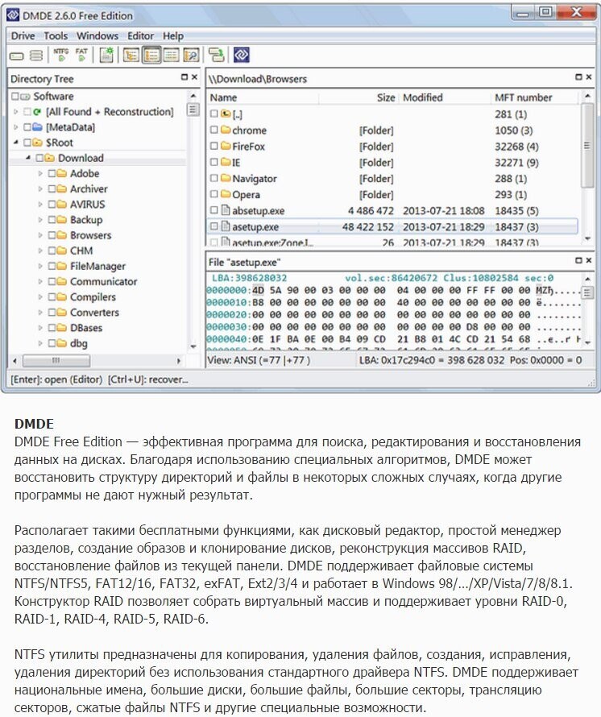The width and height of the screenshot is (601, 717).
Task: Expand the [All Found + Reconstruction] node
Action: [16, 111]
